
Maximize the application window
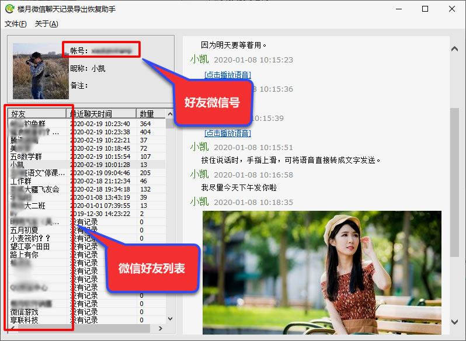click(425, 9)
